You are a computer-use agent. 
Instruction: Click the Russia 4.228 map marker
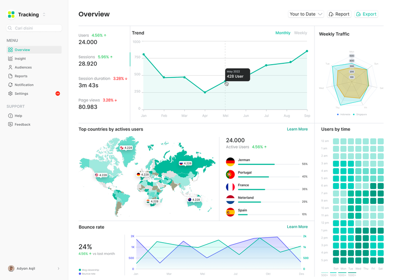tap(186, 163)
